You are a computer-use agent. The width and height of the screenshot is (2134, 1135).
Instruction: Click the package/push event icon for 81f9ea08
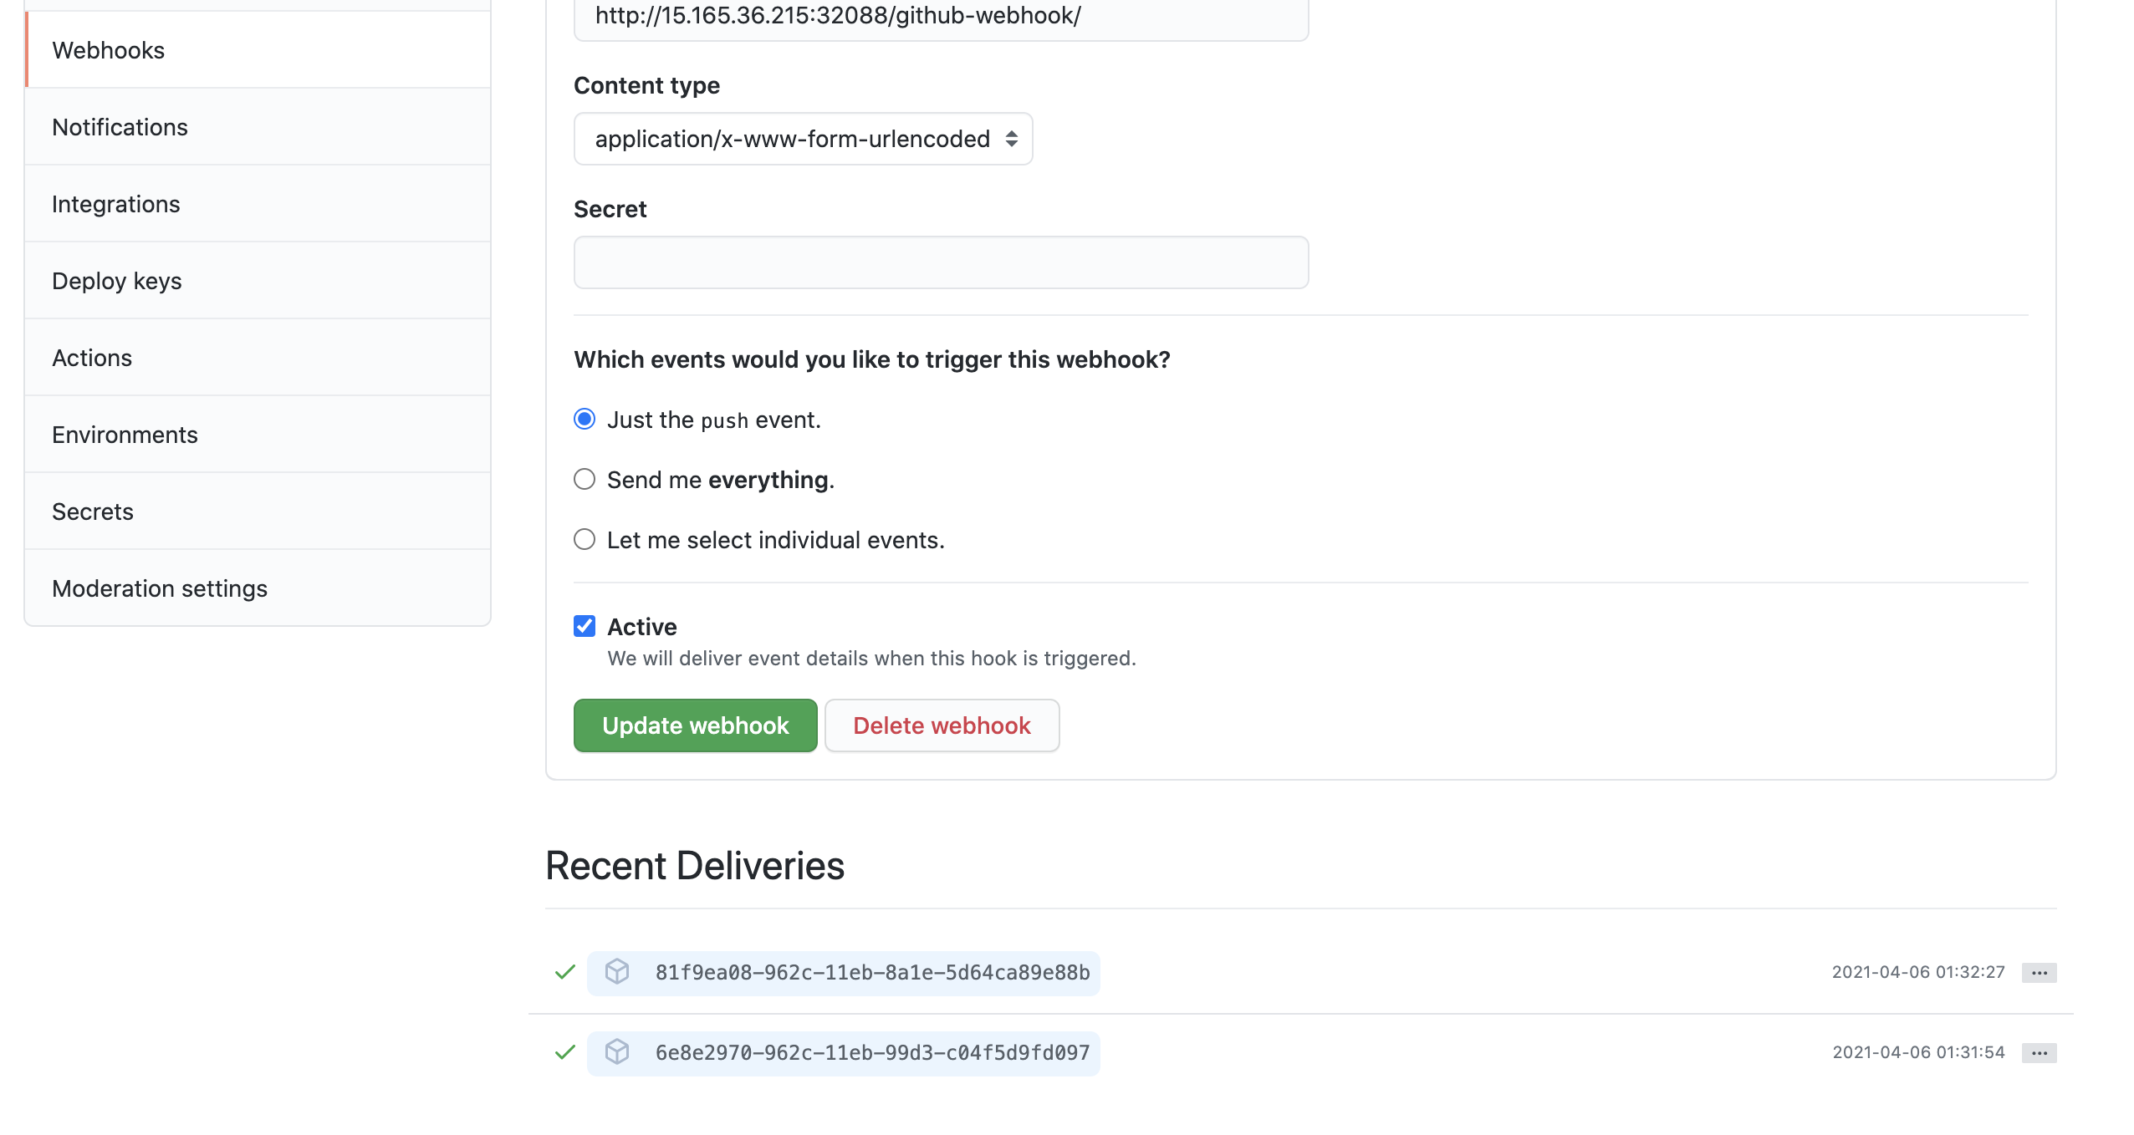[x=617, y=971]
